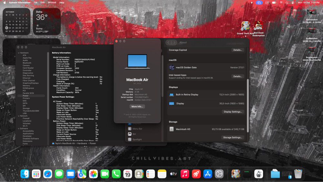
Task: Open the Edit menu
Action: [x=43, y=3]
